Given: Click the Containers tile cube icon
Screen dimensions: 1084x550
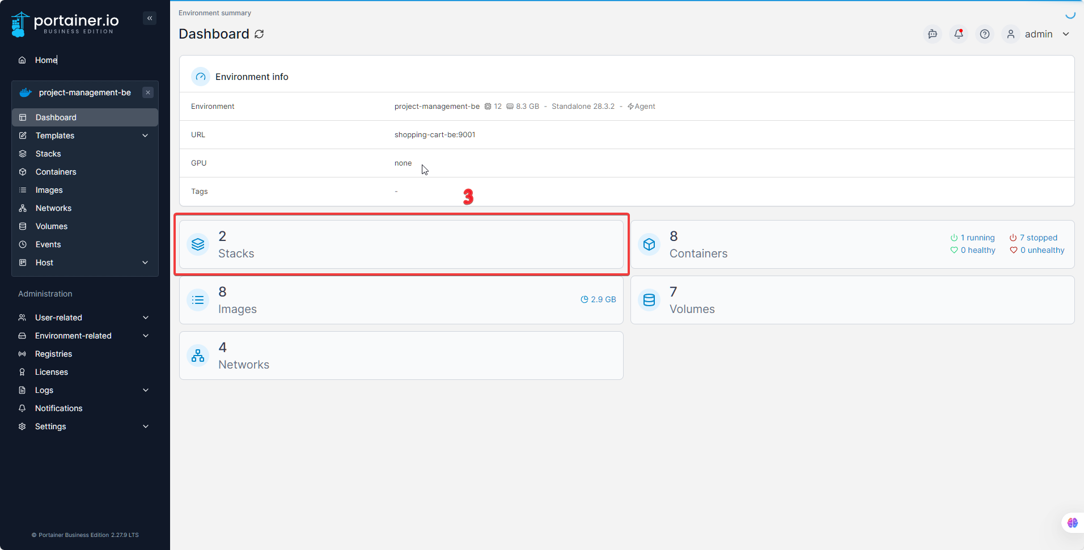Looking at the screenshot, I should 649,244.
